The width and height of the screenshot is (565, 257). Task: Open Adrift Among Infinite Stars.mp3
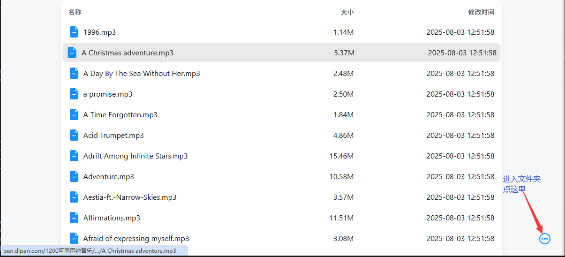click(x=135, y=156)
